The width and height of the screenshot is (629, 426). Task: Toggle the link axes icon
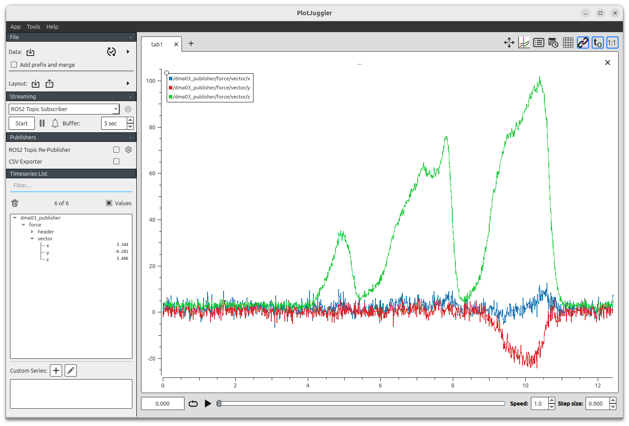(x=583, y=43)
